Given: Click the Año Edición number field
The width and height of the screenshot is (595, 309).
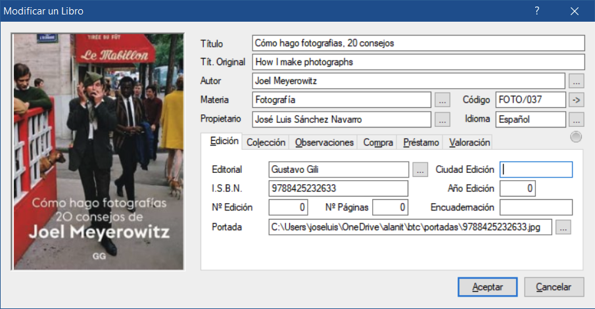Looking at the screenshot, I should (x=517, y=189).
